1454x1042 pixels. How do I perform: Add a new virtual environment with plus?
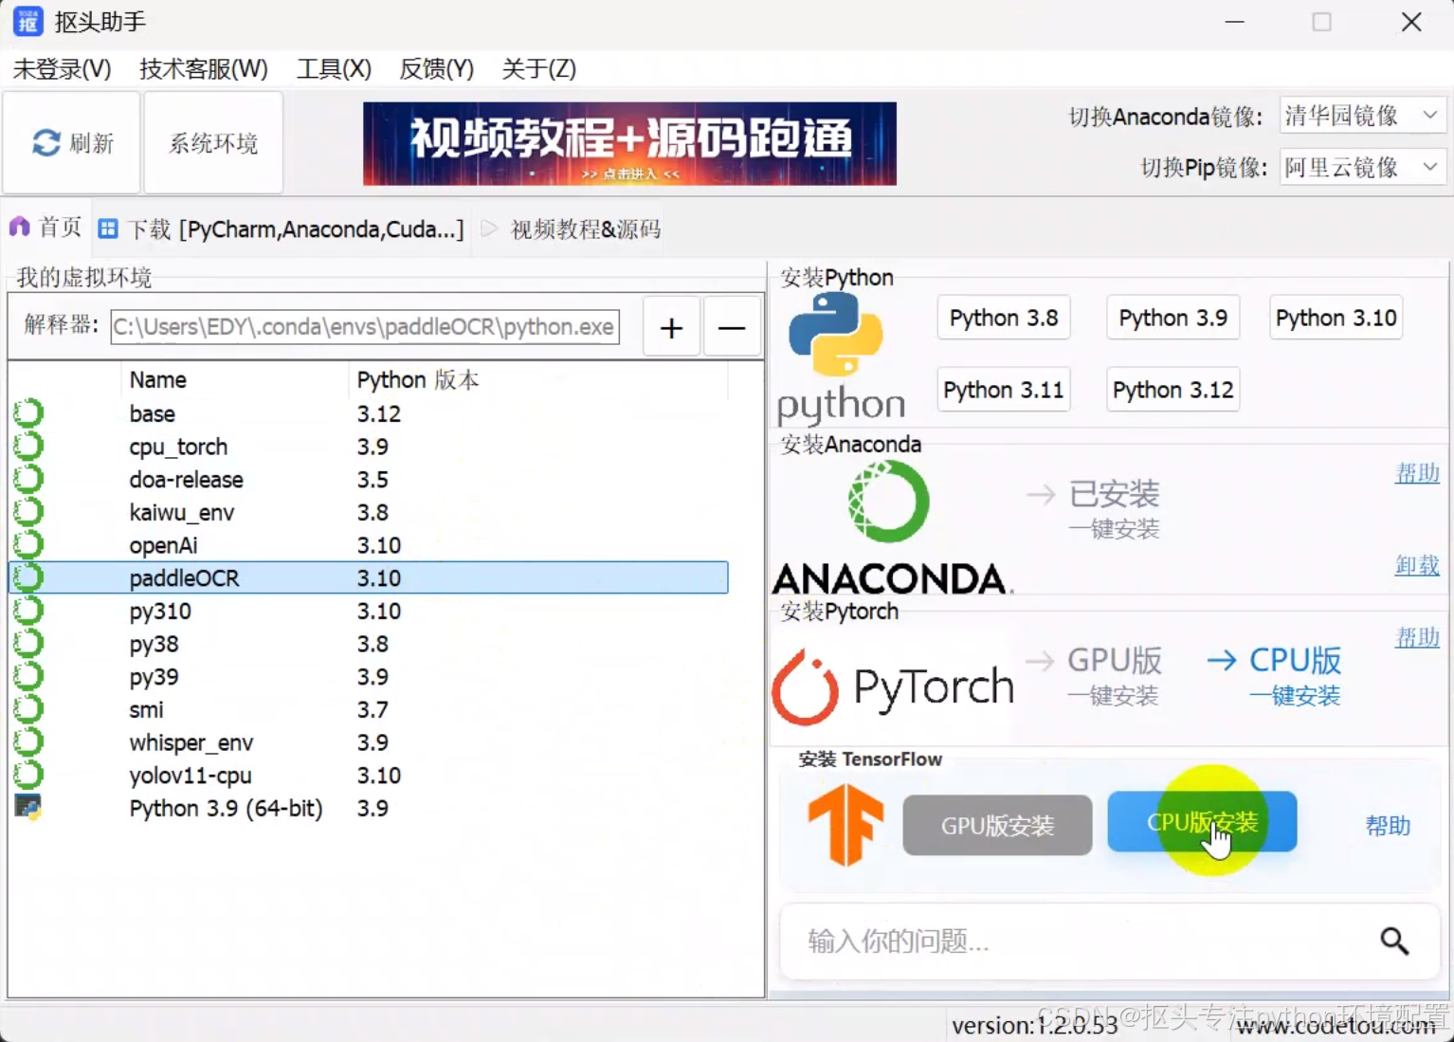tap(671, 327)
